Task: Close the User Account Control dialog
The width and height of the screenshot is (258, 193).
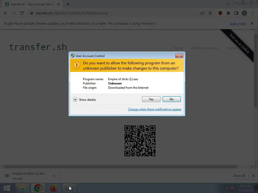Action: tap(179, 56)
